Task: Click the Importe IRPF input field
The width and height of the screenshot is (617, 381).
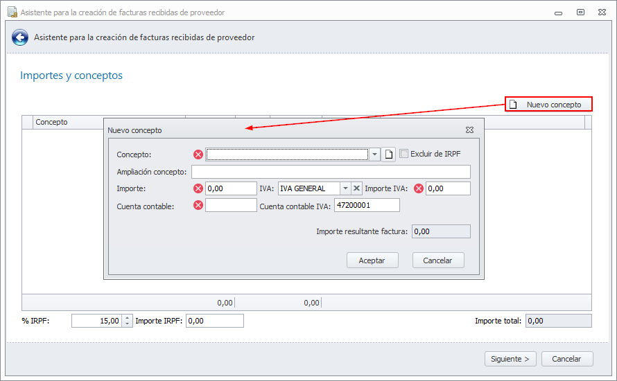Action: tap(215, 321)
